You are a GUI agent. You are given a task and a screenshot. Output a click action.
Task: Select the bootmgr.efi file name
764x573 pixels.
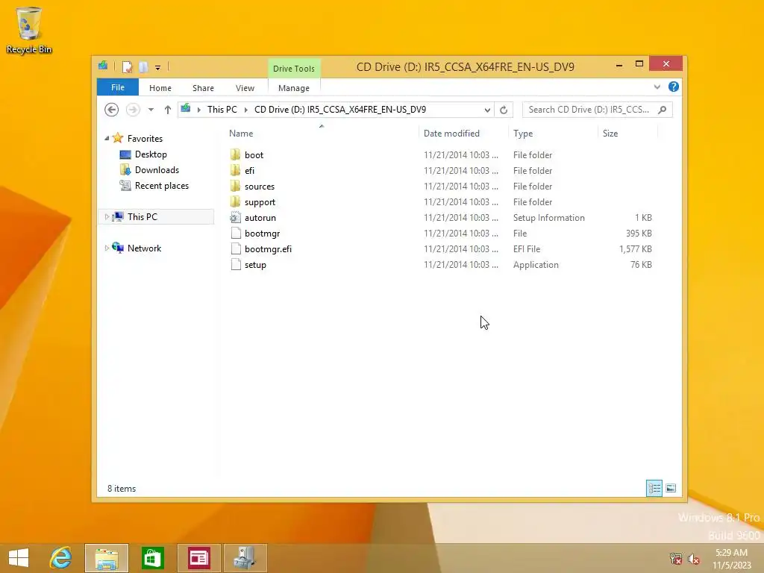(x=268, y=249)
